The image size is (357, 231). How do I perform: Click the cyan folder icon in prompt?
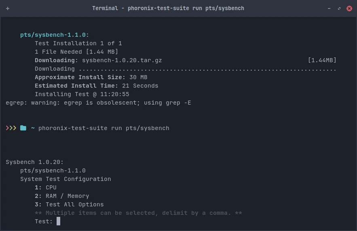click(x=23, y=128)
